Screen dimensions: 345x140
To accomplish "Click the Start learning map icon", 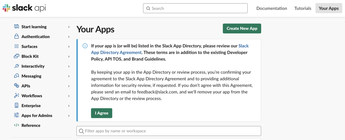I will (x=16, y=27).
